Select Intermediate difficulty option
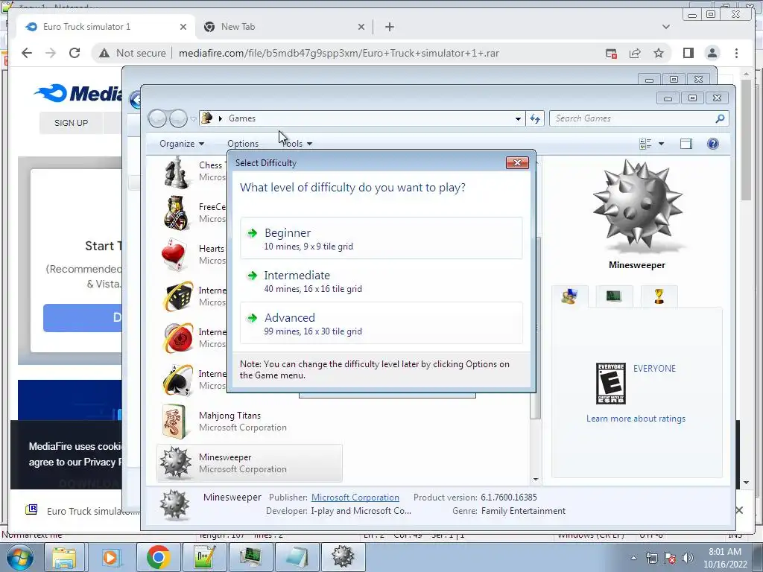Screen dimensions: 763x572 point(381,281)
